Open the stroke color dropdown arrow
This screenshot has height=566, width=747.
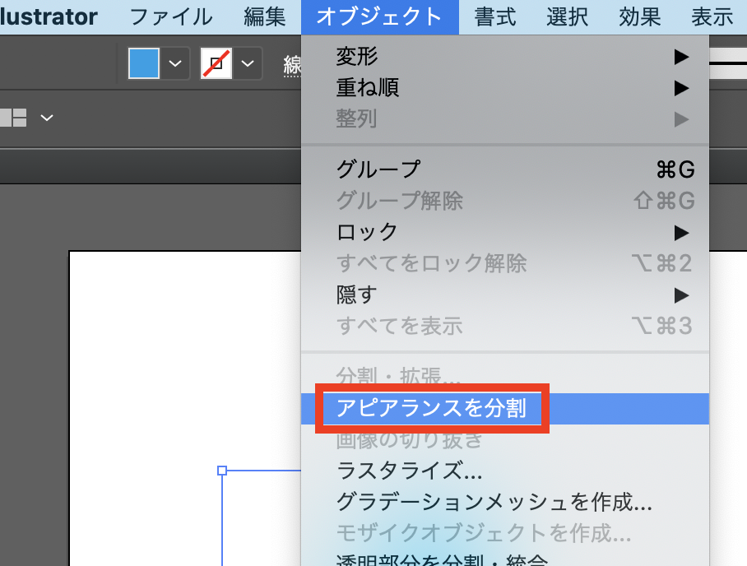(247, 63)
